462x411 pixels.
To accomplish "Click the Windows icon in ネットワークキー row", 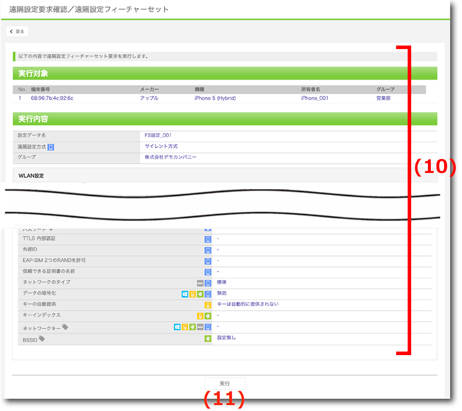I will 177,327.
